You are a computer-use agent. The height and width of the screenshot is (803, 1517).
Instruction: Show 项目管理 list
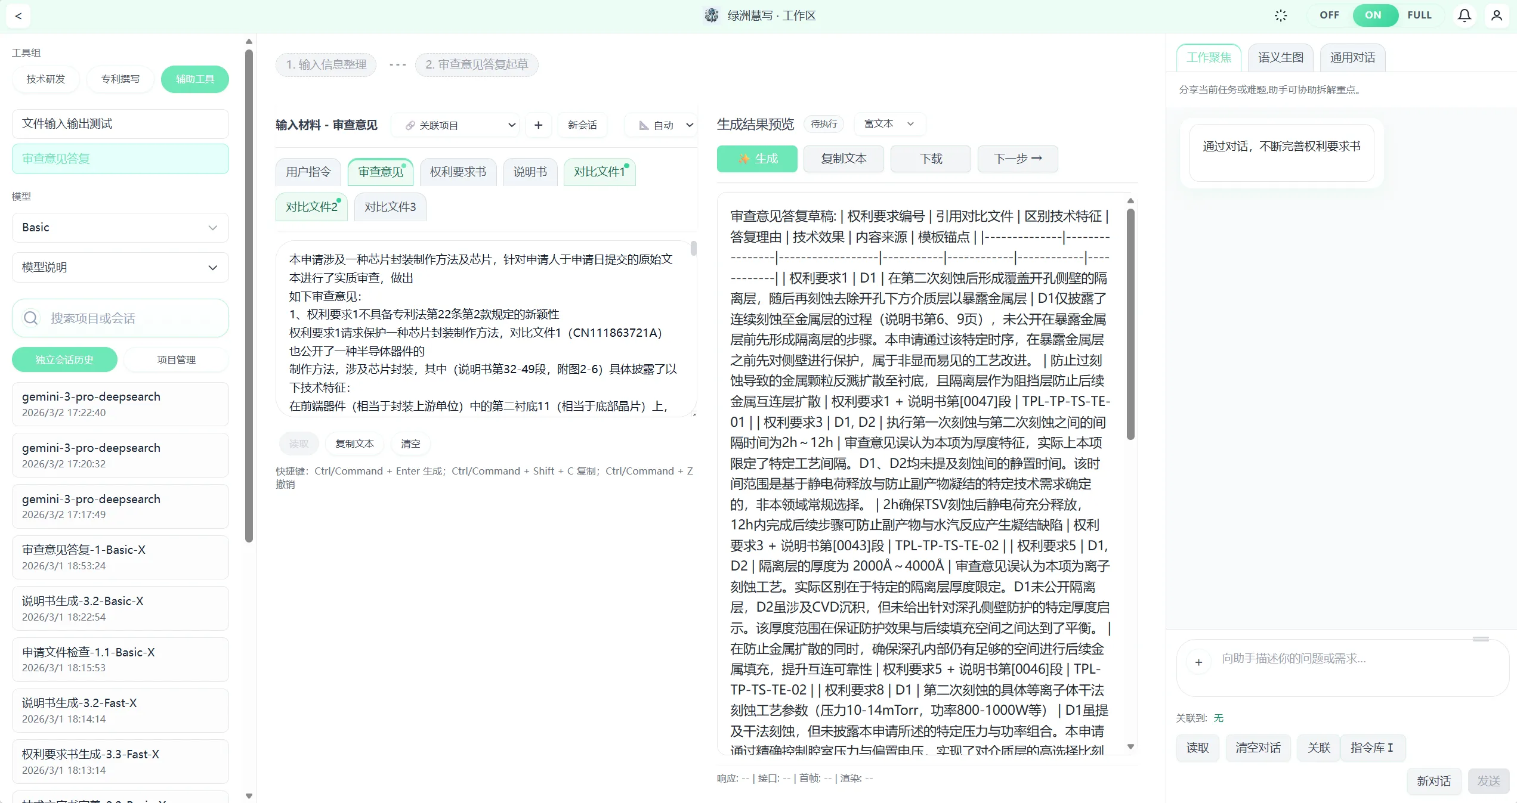tap(177, 359)
